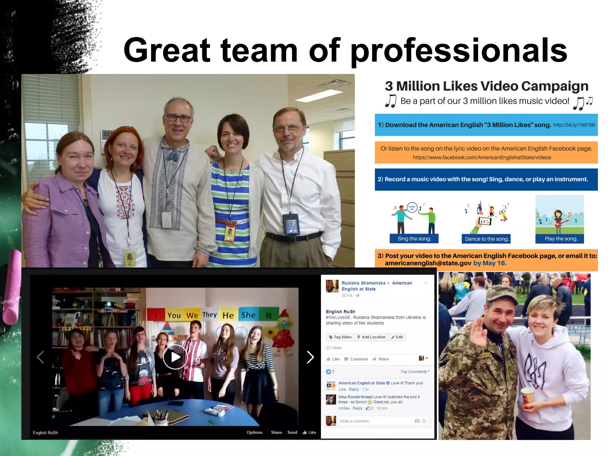Reply to Dina Roedel Kowal's comment
This screenshot has height=456, width=608.
point(358,408)
